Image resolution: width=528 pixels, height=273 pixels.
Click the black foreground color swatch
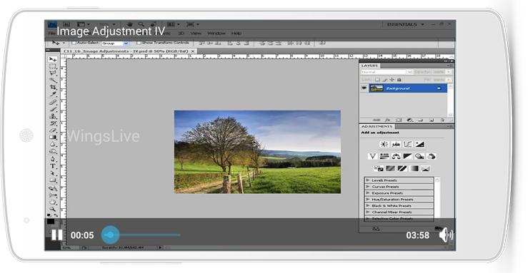(x=51, y=221)
